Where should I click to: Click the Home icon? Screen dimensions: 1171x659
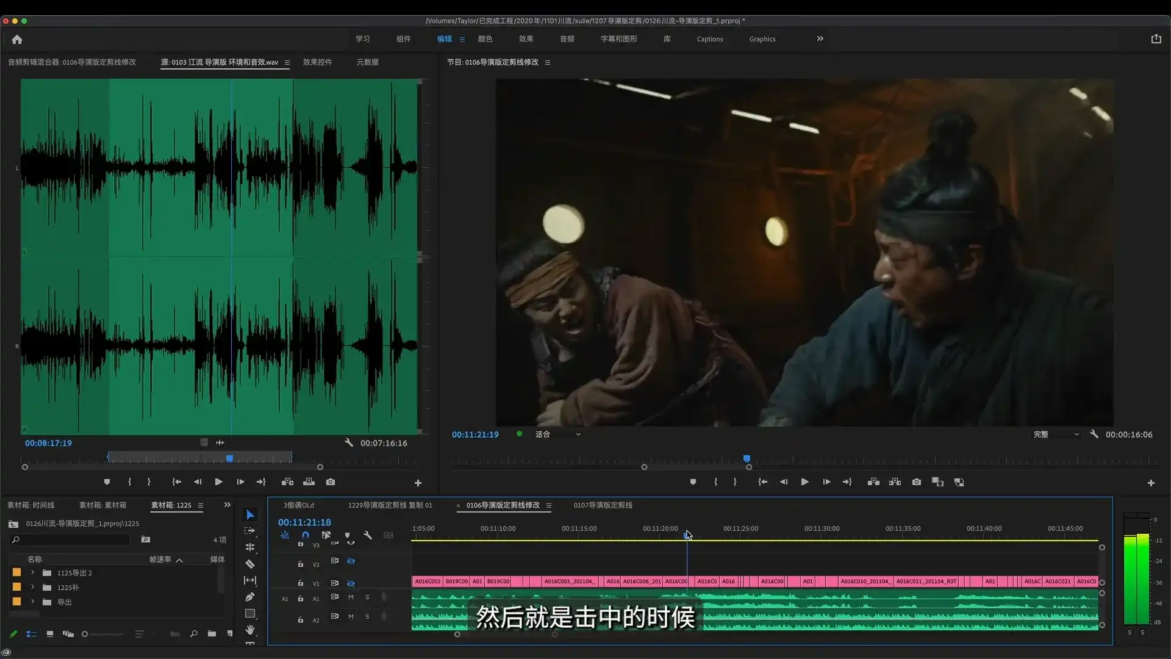coord(17,39)
